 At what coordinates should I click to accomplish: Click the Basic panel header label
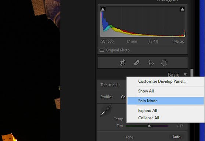click(173, 75)
